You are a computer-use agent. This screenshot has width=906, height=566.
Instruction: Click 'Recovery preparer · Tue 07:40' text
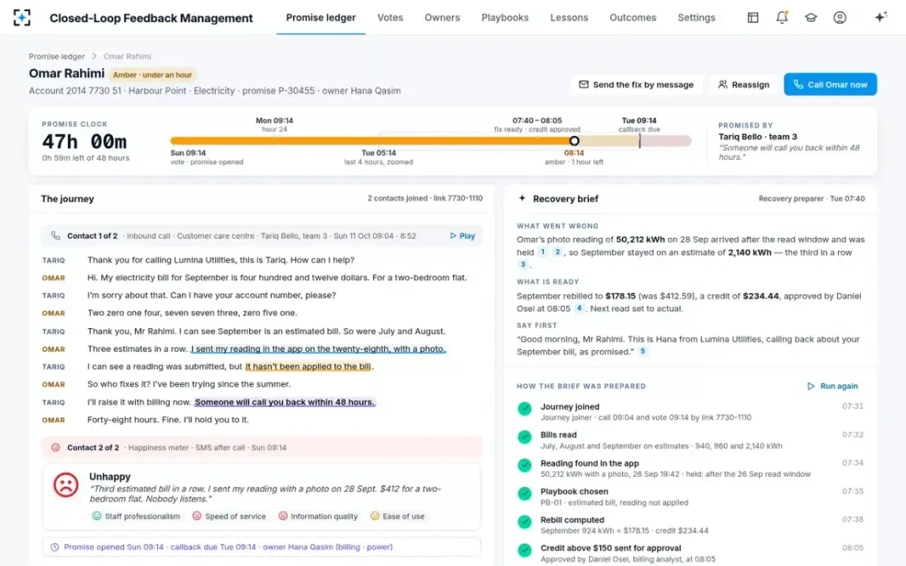(812, 198)
